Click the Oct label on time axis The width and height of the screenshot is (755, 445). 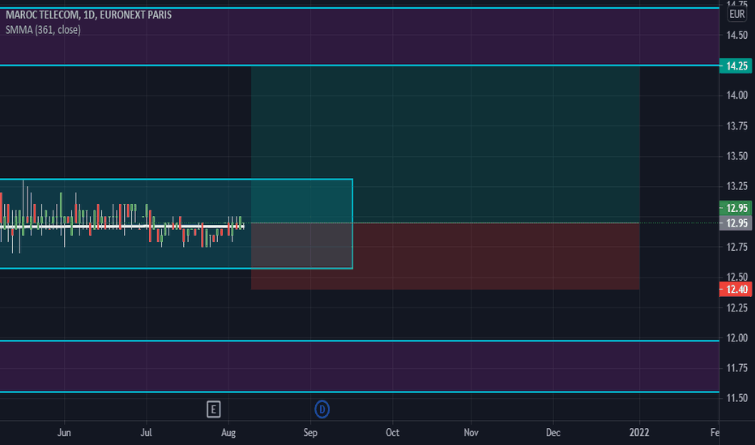point(392,433)
